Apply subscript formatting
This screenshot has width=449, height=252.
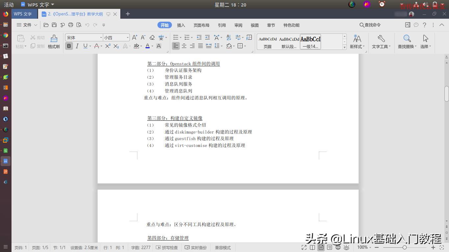[115, 46]
